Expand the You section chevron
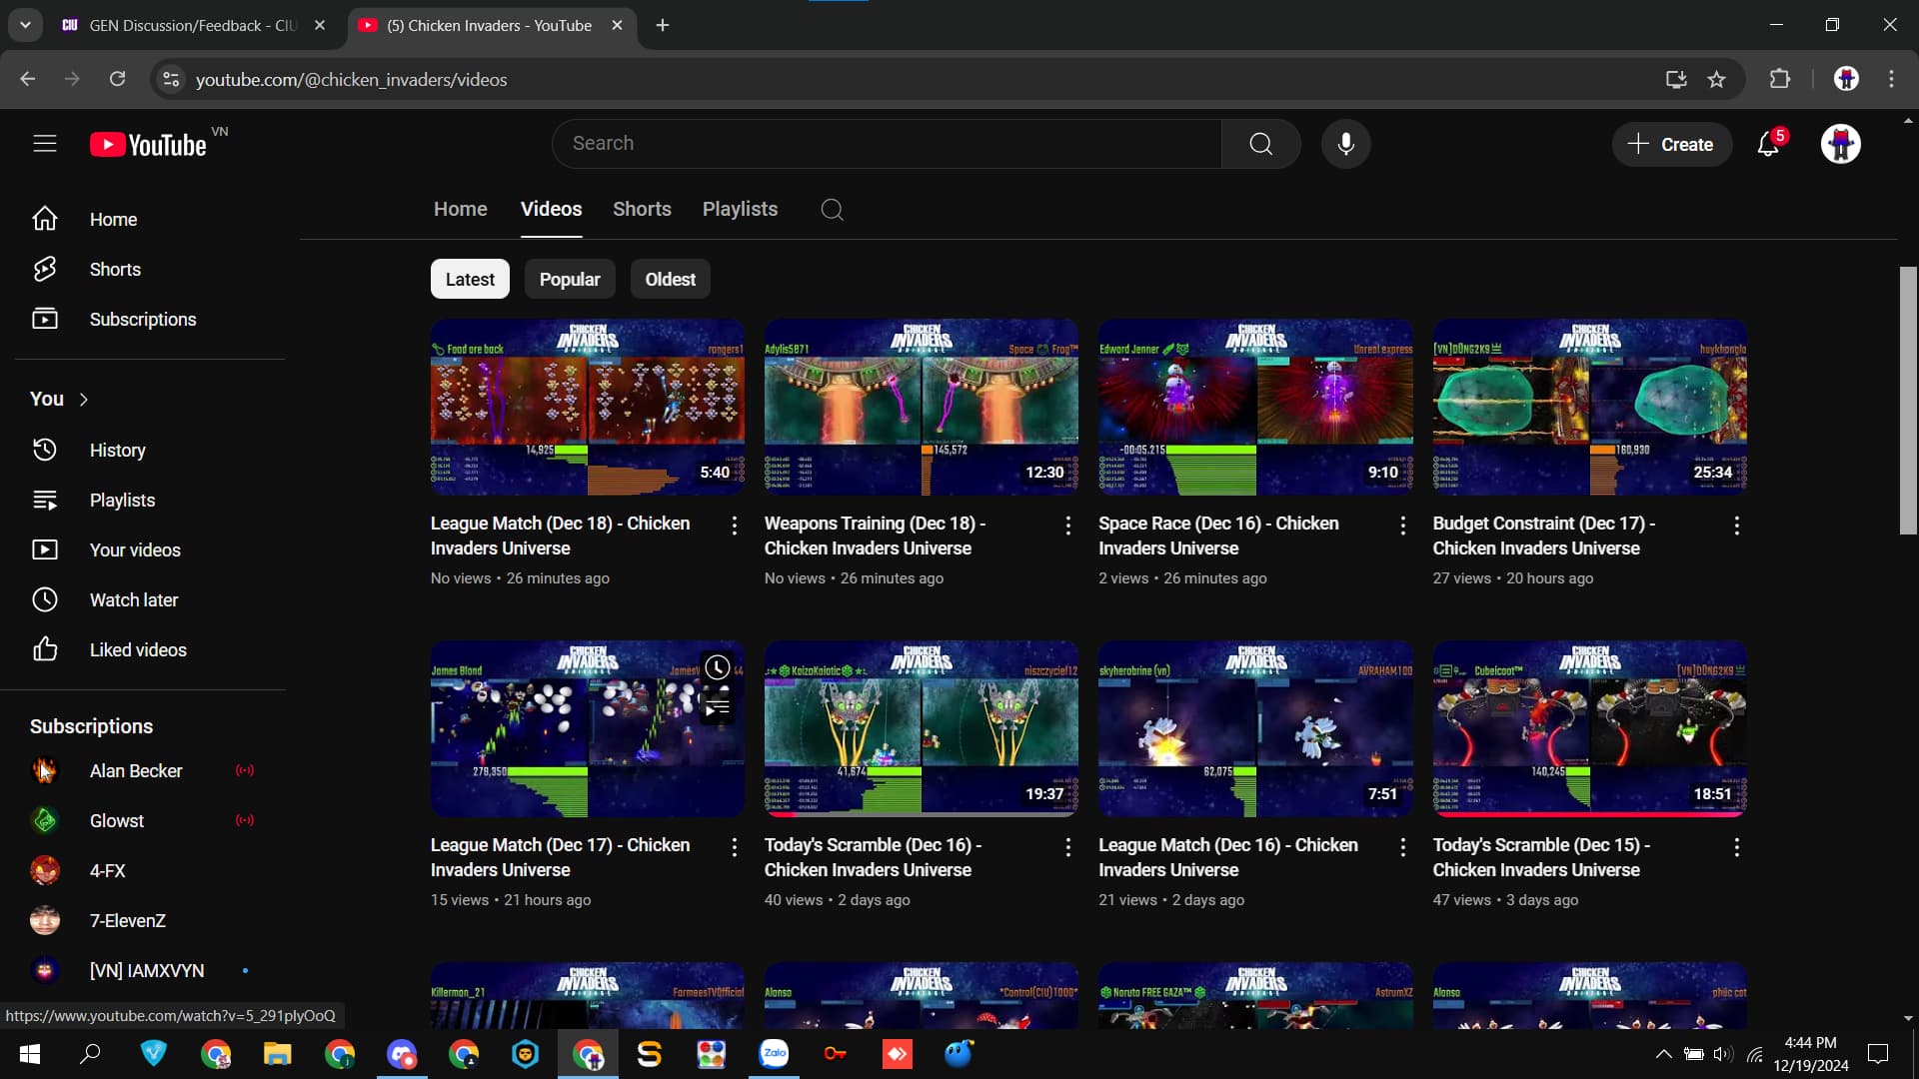This screenshot has width=1919, height=1079. click(x=84, y=400)
